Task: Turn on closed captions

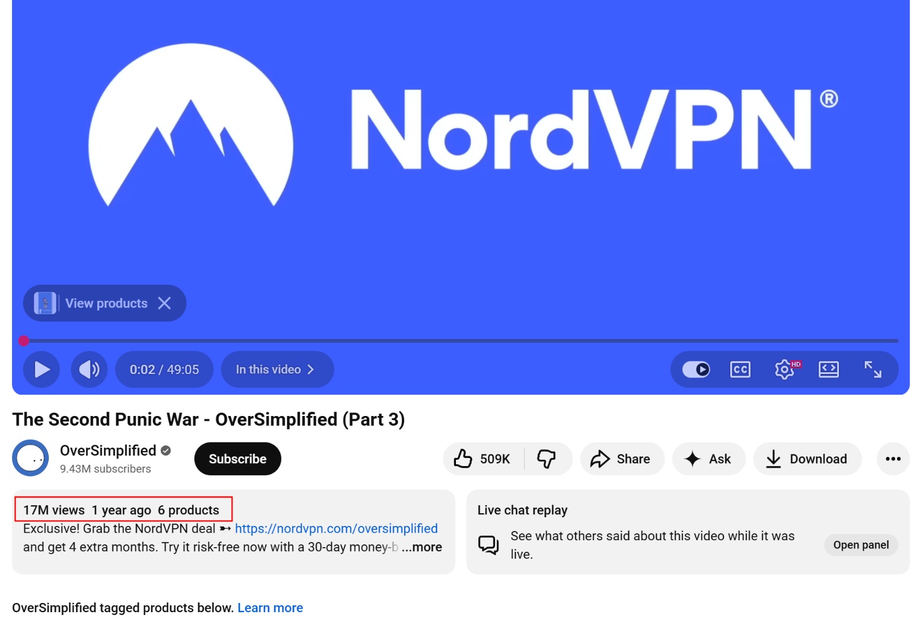Action: 740,369
